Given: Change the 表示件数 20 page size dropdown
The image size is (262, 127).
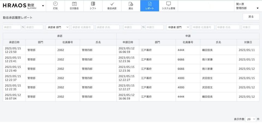Looking at the screenshot, I should click(251, 119).
